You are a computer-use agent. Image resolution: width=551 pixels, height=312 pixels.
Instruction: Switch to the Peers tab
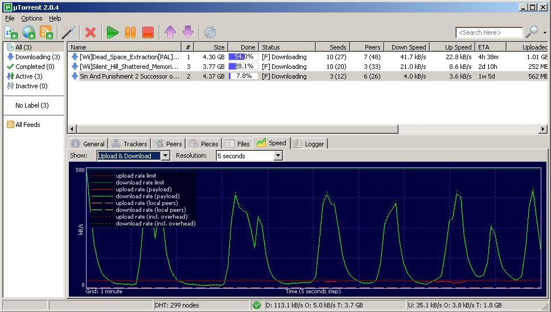[x=168, y=143]
